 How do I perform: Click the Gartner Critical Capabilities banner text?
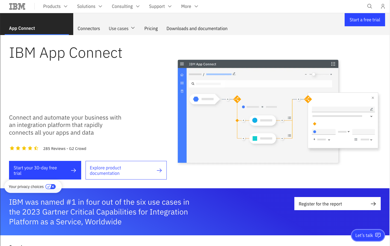click(99, 212)
